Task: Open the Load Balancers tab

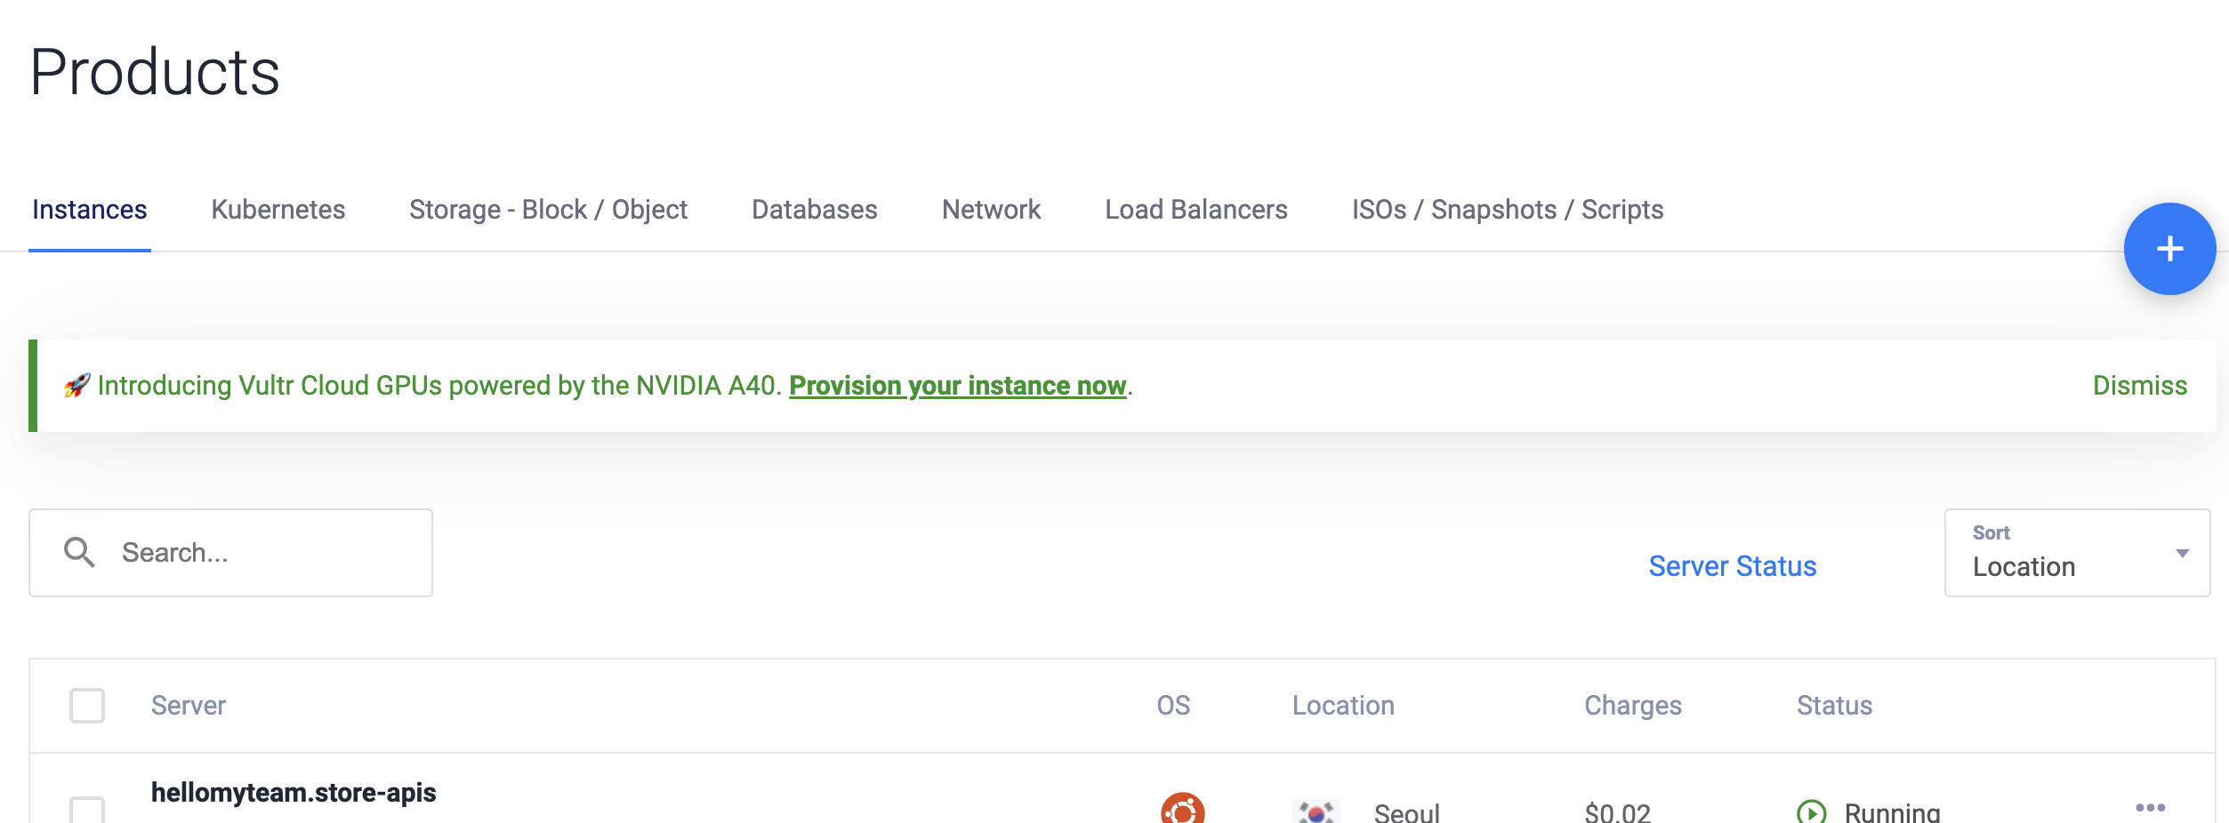Action: [x=1196, y=210]
